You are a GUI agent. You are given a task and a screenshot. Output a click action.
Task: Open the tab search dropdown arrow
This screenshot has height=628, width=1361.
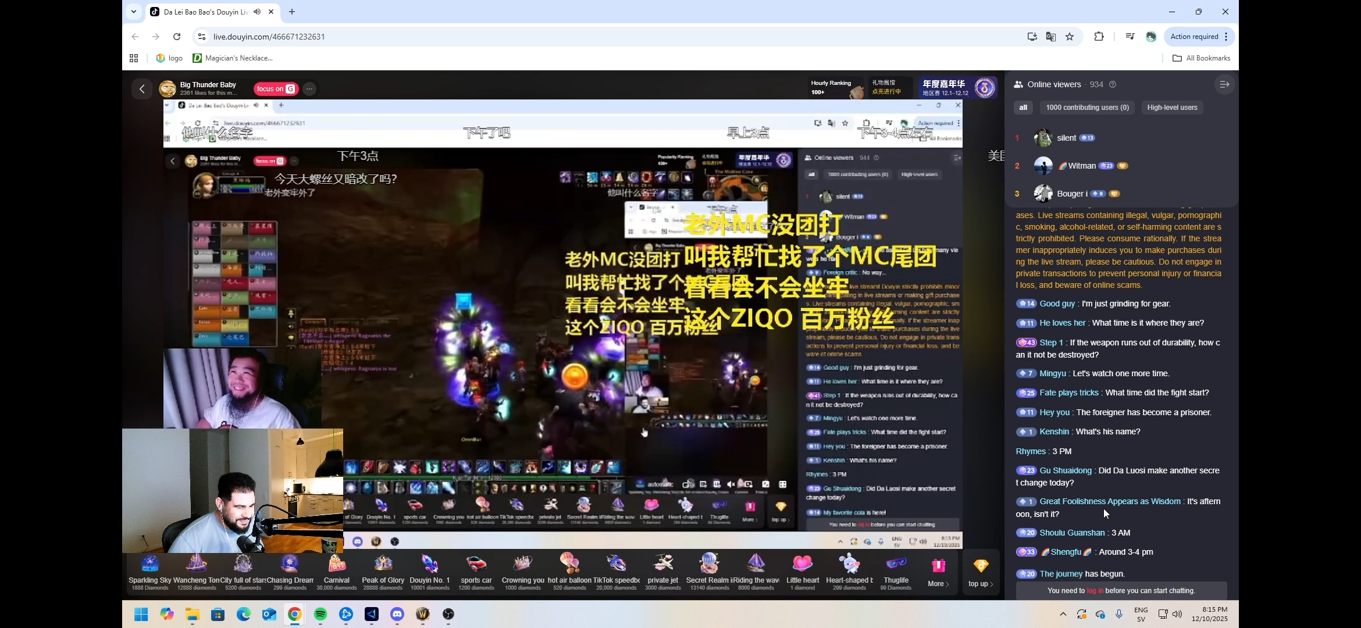pyautogui.click(x=134, y=12)
